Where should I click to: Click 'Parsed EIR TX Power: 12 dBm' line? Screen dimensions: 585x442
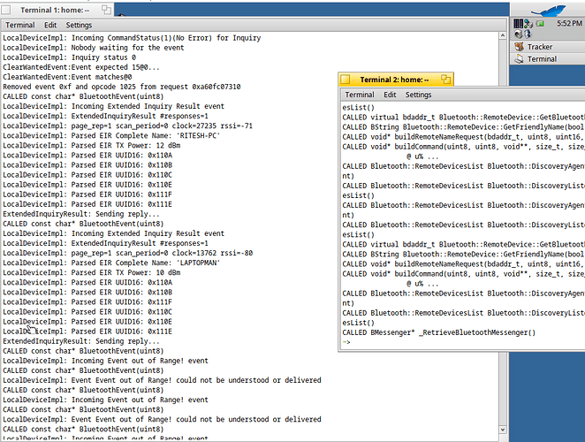tap(92, 145)
